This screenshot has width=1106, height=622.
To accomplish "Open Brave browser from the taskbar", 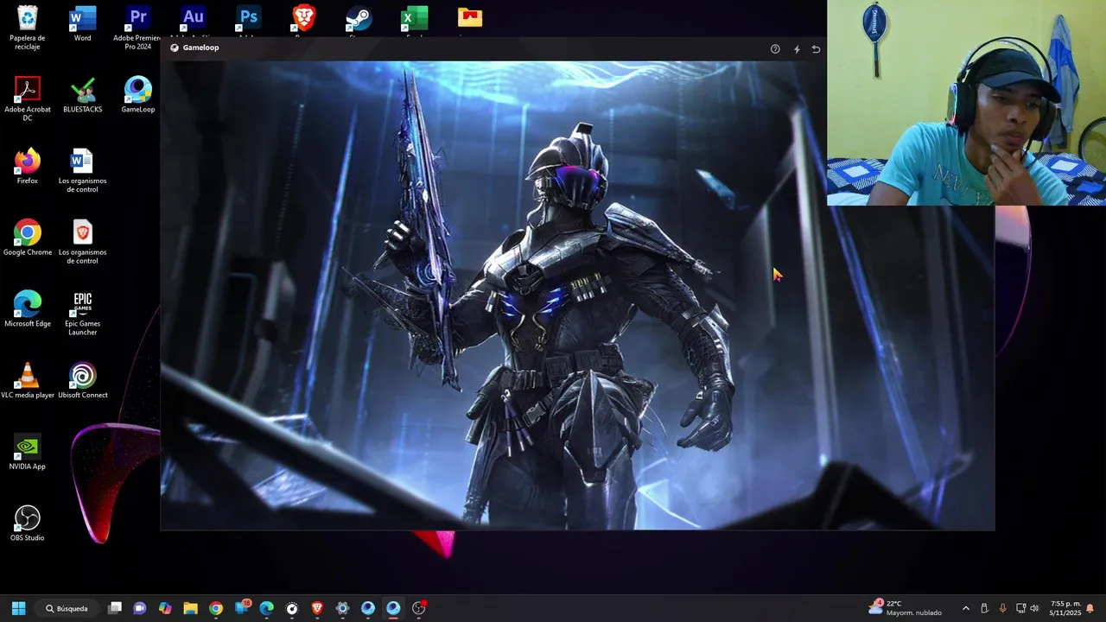I will click(x=317, y=608).
